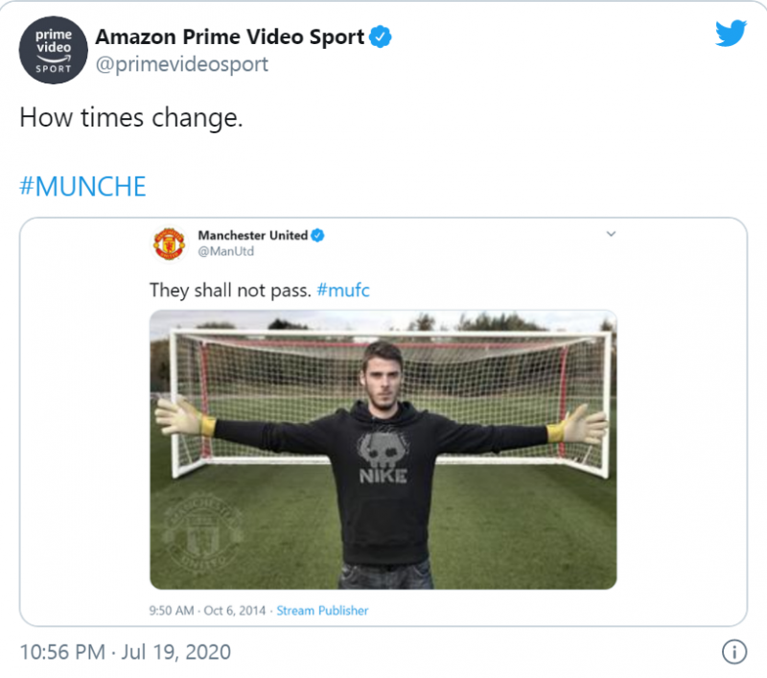The height and width of the screenshot is (678, 767).
Task: Click the verified badge beside Manchester United
Action: pyautogui.click(x=318, y=235)
